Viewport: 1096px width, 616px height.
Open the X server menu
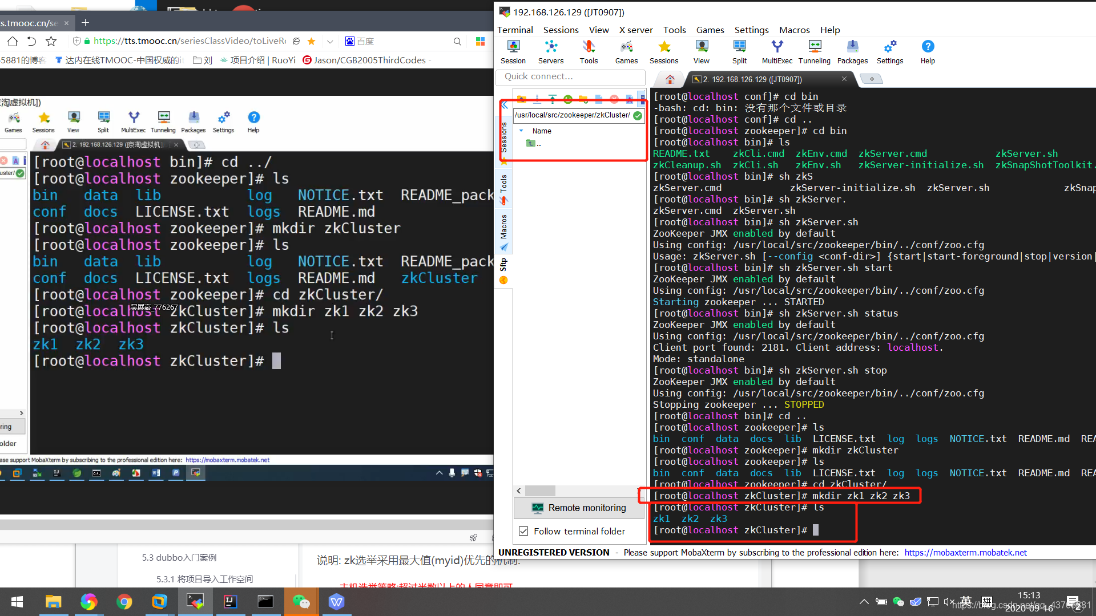(x=635, y=30)
